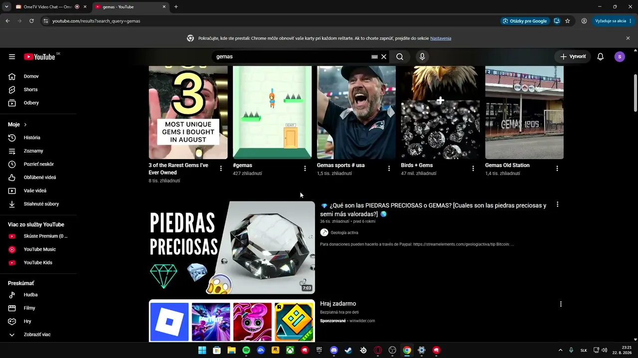Image resolution: width=638 pixels, height=358 pixels.
Task: Open the YouTube hamburger guide menu
Action: [x=12, y=57]
